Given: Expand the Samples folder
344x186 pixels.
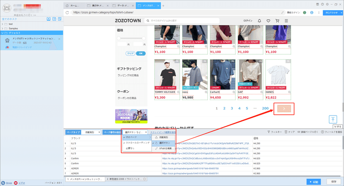Looking at the screenshot, I should click(3, 28).
